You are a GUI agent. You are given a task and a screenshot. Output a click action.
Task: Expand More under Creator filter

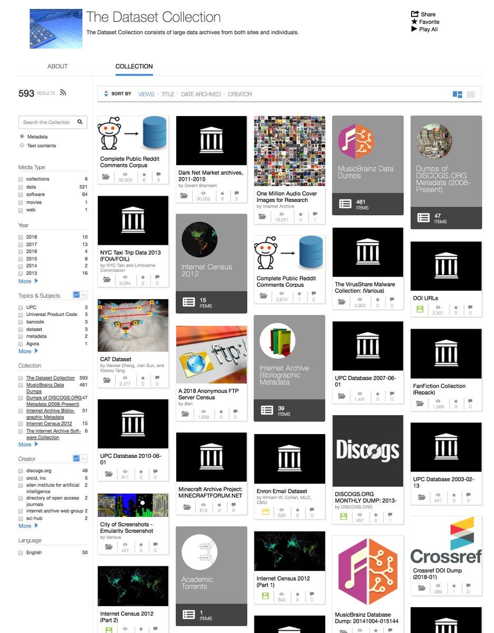tap(28, 525)
